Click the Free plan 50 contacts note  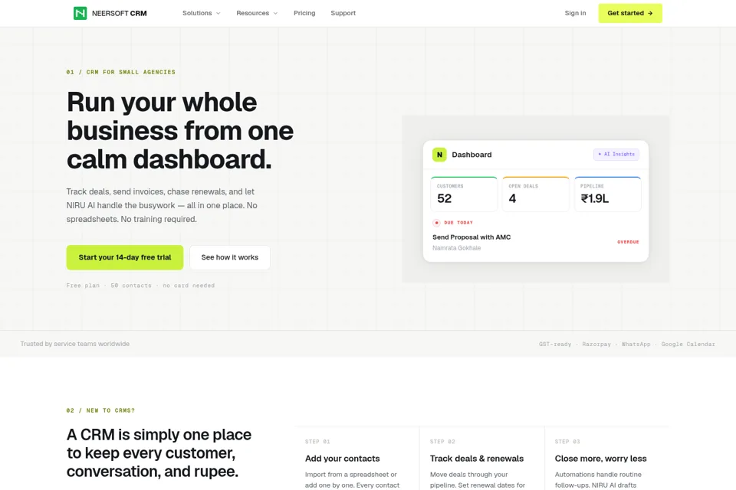point(140,286)
